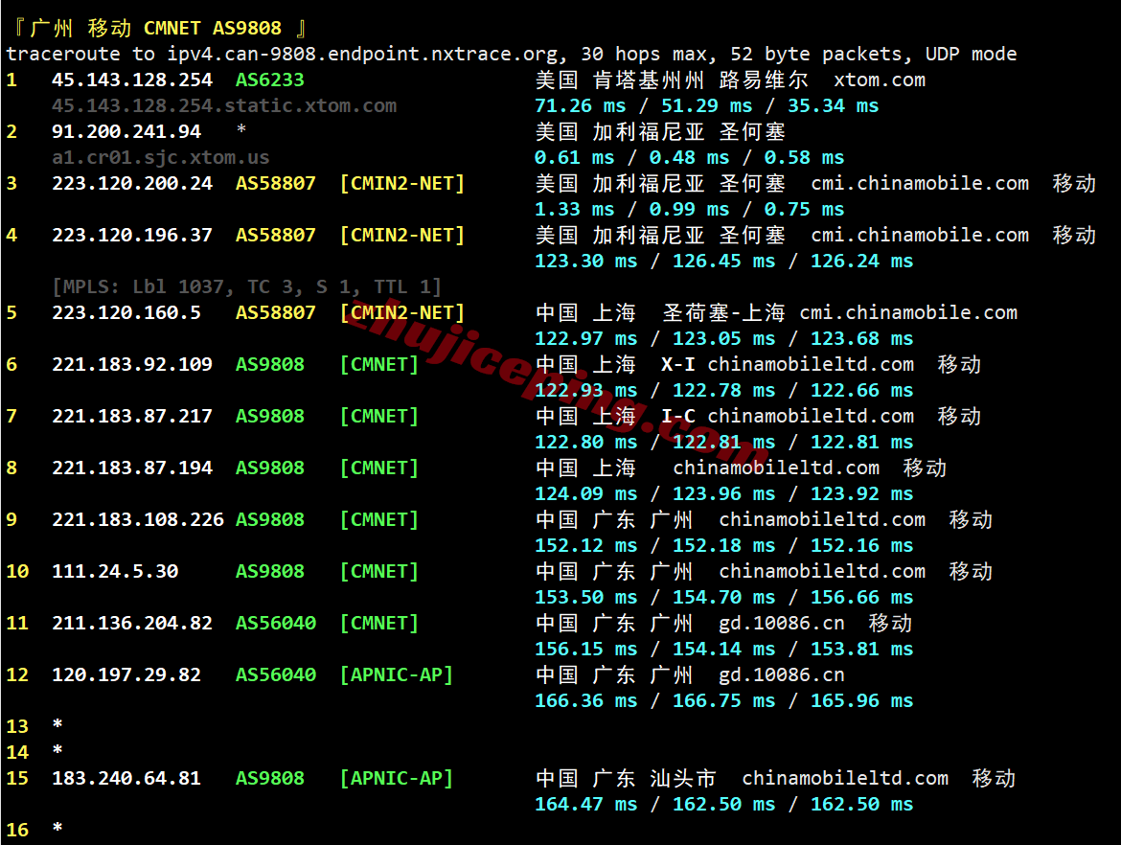Image resolution: width=1121 pixels, height=845 pixels.
Task: Click IP 183.240.64.81 on hop 15
Action: click(x=126, y=778)
